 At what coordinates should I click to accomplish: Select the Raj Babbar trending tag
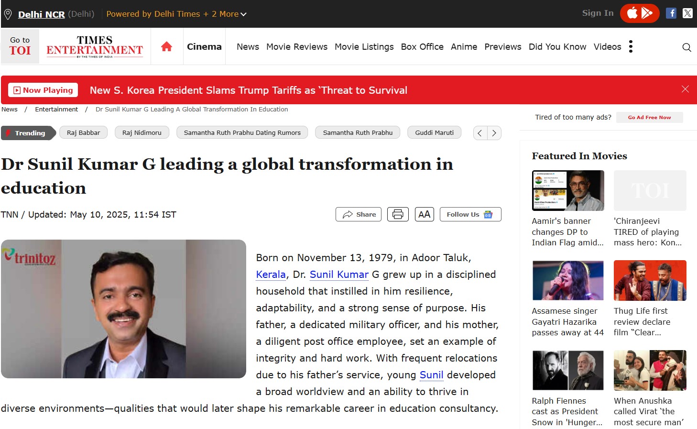point(83,132)
